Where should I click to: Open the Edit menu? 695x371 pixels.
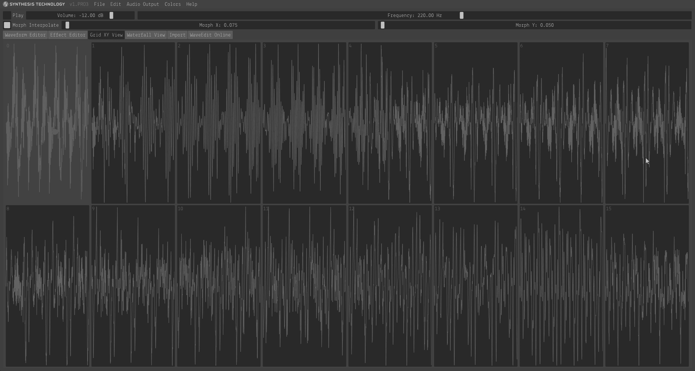point(115,4)
